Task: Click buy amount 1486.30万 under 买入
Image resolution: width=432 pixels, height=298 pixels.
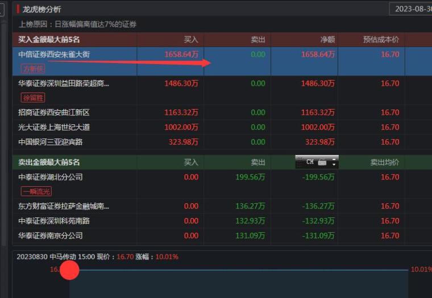Action: point(181,83)
